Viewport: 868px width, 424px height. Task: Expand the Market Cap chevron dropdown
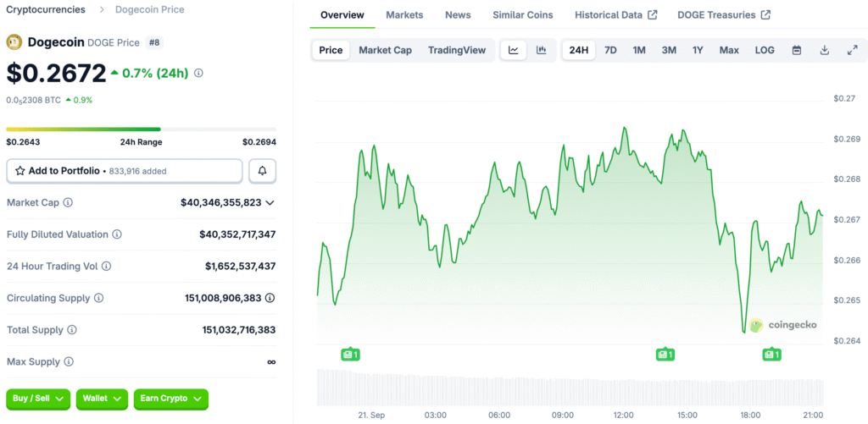click(270, 203)
